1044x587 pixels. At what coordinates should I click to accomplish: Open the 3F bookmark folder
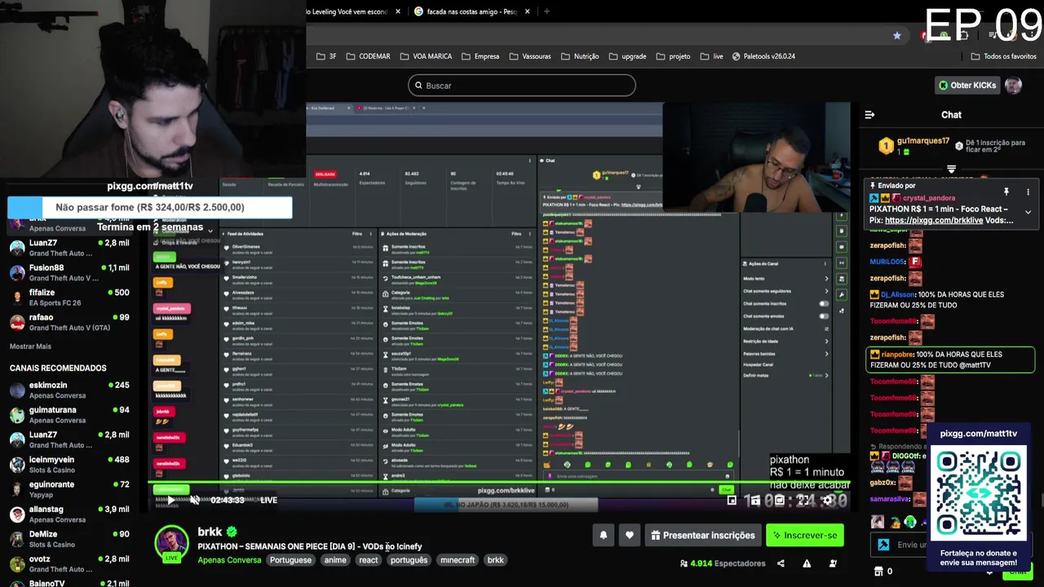(326, 56)
